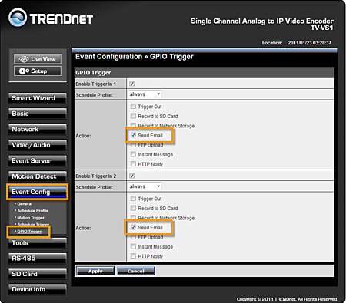Click the GPIO Trigger section header
Viewport: 346px width, 303px height.
click(93, 73)
